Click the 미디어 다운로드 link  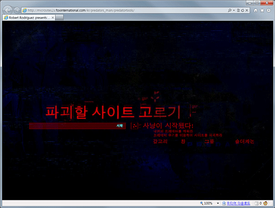(238, 203)
